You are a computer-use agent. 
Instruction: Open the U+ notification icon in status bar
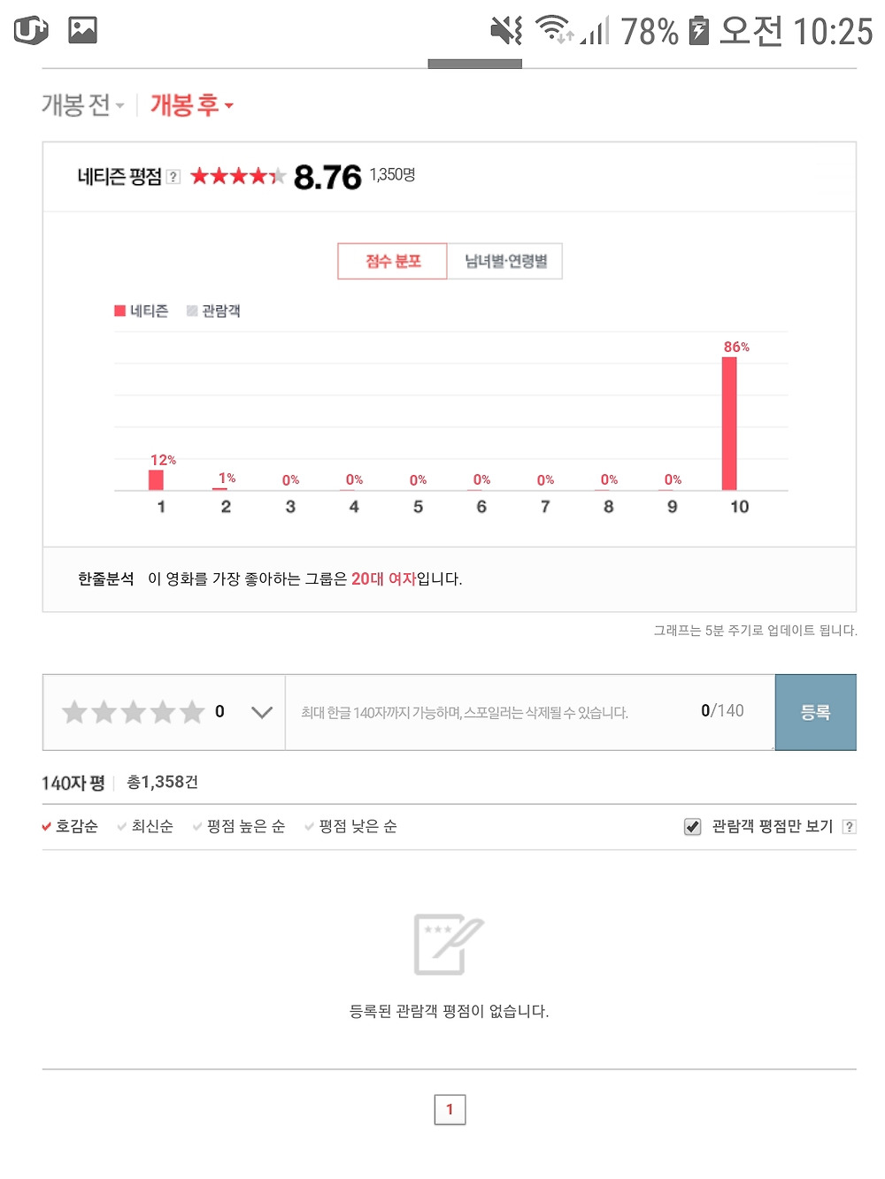pos(31,31)
